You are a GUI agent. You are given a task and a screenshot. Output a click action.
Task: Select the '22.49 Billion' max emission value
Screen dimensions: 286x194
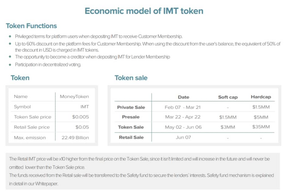click(x=75, y=138)
